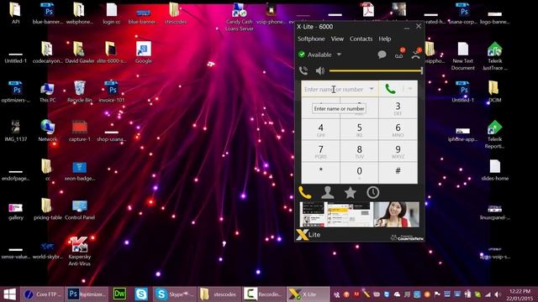Mute the speaker volume icon
This screenshot has height=302, width=538.
319,70
